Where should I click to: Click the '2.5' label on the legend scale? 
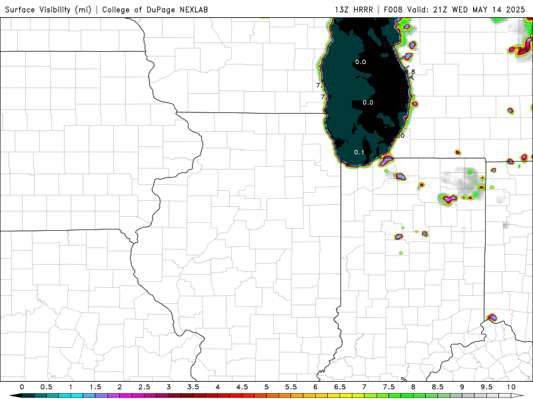click(x=144, y=387)
